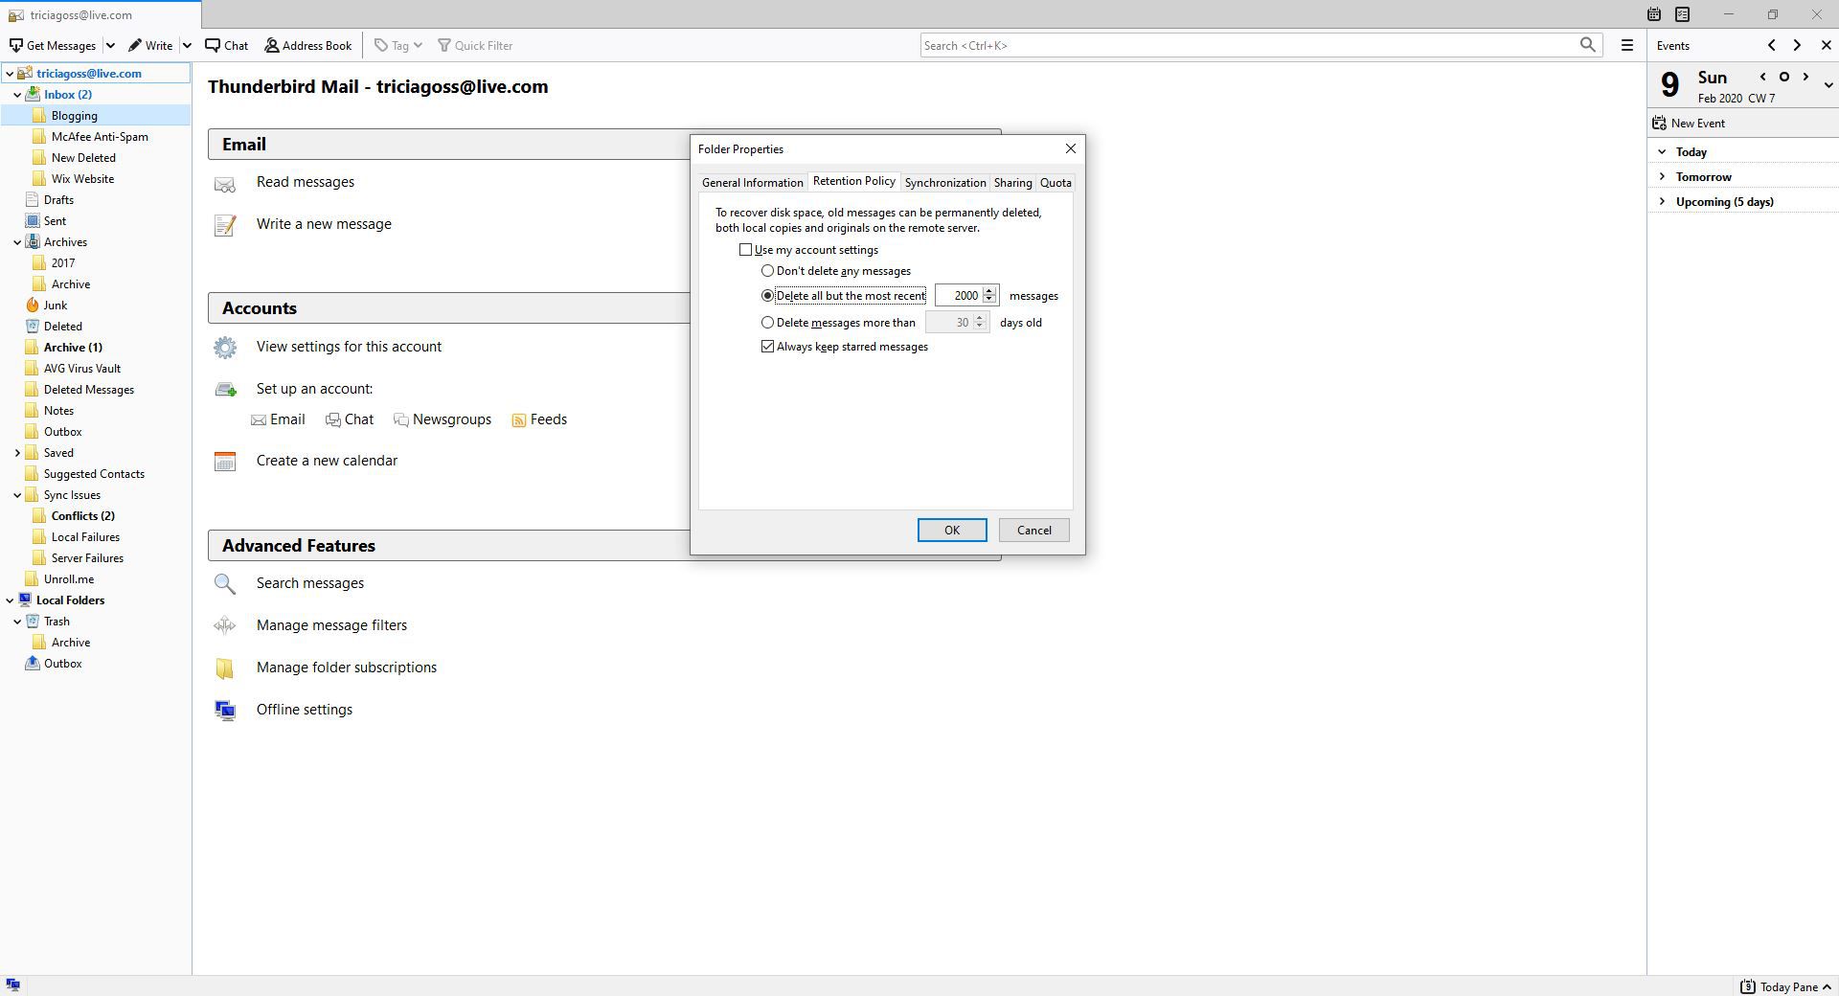The image size is (1839, 996).
Task: Toggle the Today Pane button
Action: tap(1785, 986)
